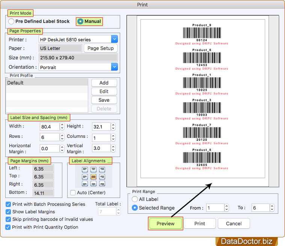Adjust the print range To stepper
The image size is (285, 246).
[272, 208]
